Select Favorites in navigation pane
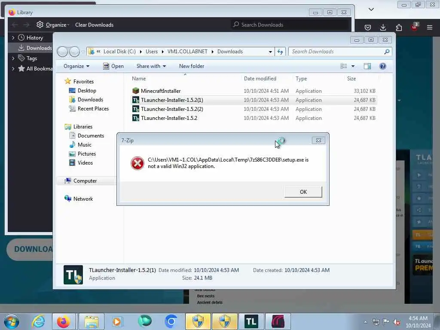This screenshot has width=440, height=330. [83, 81]
